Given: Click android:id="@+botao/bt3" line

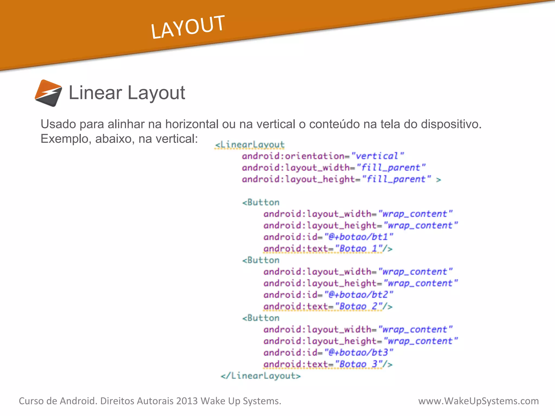Looking at the screenshot, I should click(x=328, y=353).
